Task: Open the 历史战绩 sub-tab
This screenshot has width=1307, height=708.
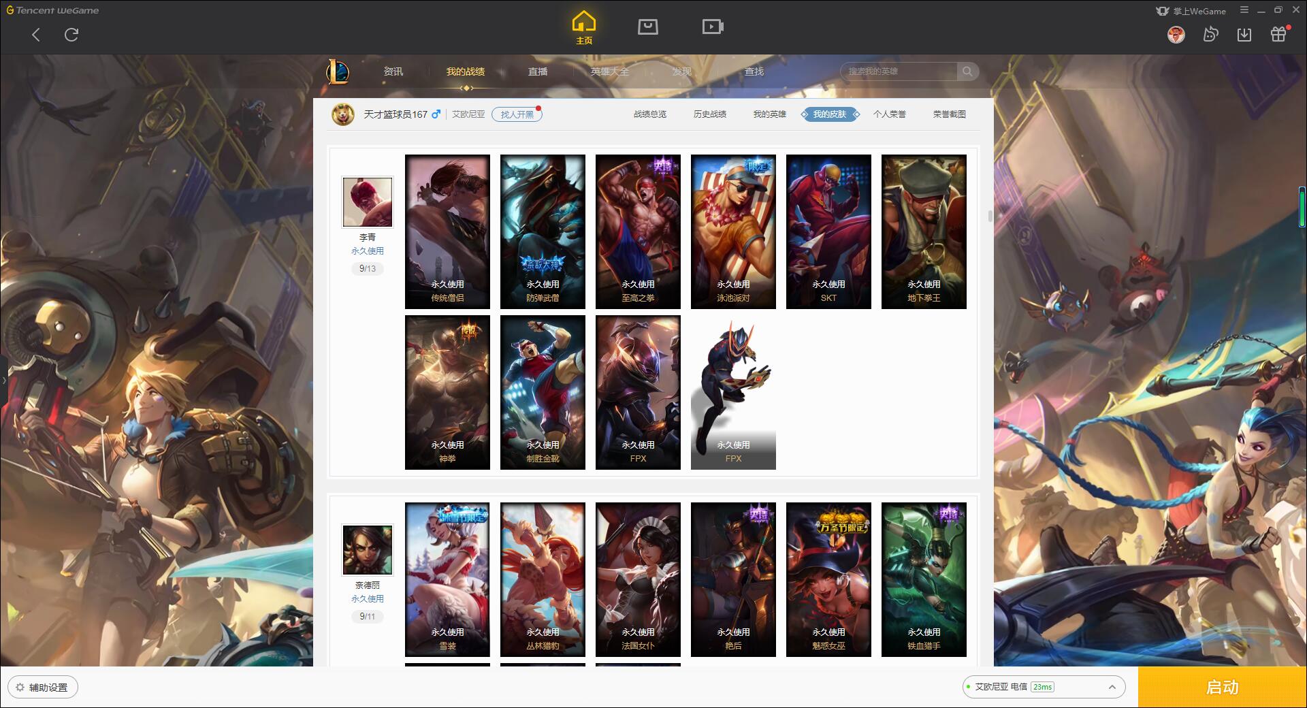Action: tap(710, 114)
